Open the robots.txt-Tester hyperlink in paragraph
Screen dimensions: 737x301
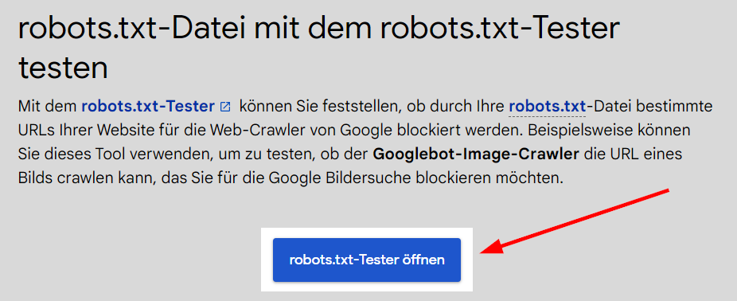[148, 106]
